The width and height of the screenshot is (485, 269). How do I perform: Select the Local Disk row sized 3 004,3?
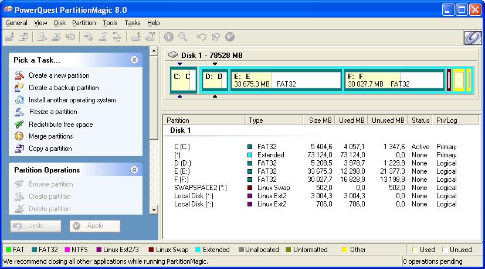[316, 196]
